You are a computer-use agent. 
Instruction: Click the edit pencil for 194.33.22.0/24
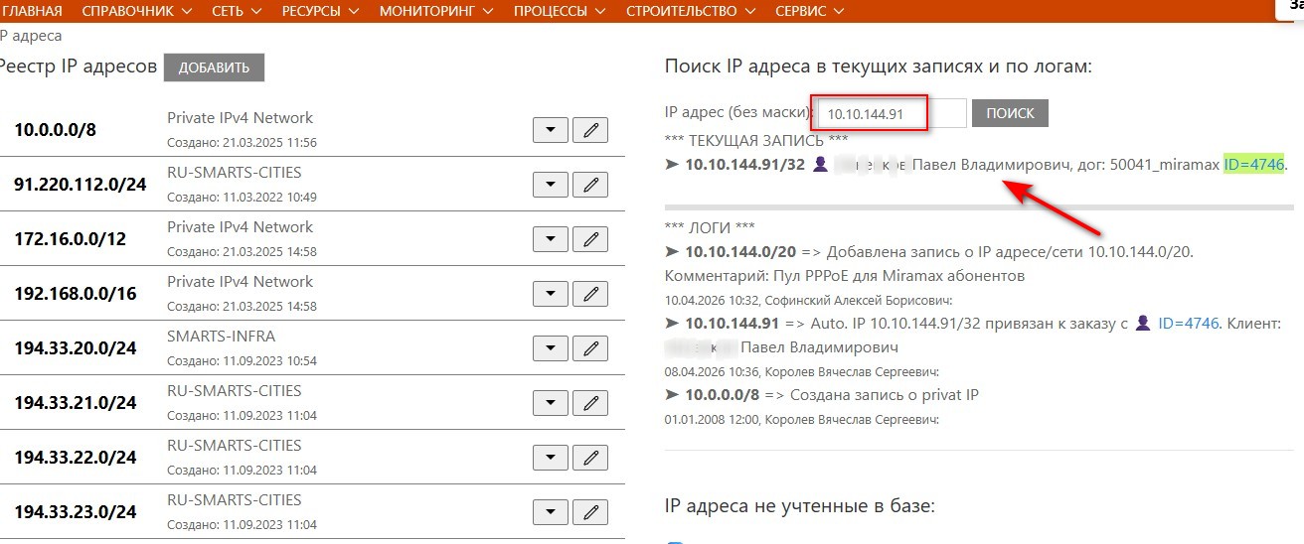tap(590, 458)
